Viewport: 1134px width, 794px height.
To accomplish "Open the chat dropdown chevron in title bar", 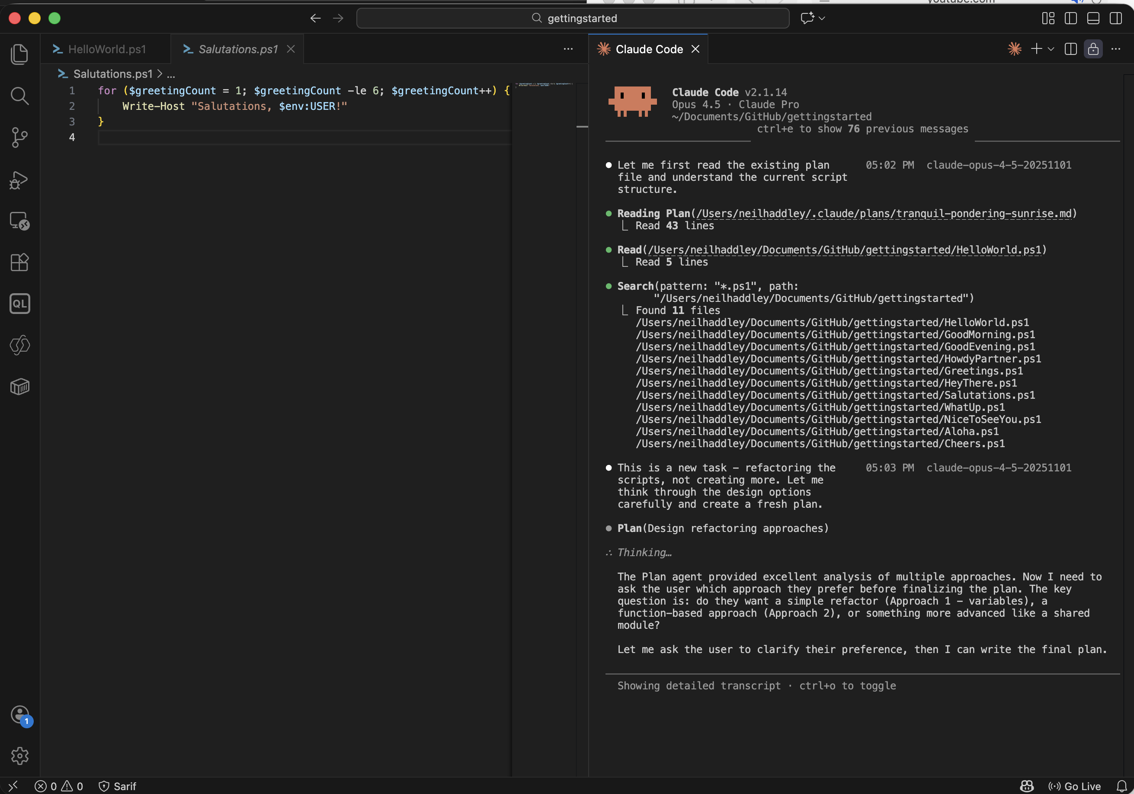I will tap(822, 18).
